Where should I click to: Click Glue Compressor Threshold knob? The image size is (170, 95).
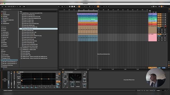tap(72, 84)
